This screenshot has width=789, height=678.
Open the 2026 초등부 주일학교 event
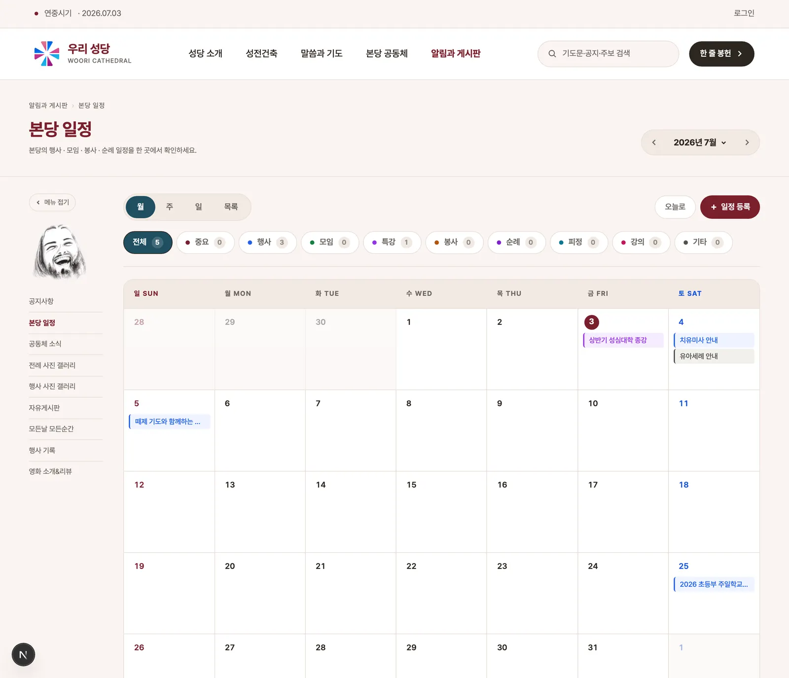[x=714, y=584]
